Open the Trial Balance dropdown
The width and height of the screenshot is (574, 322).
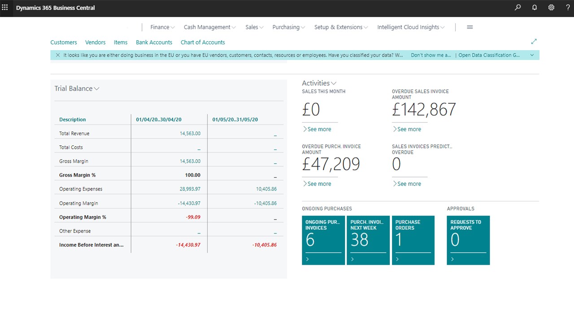(77, 89)
